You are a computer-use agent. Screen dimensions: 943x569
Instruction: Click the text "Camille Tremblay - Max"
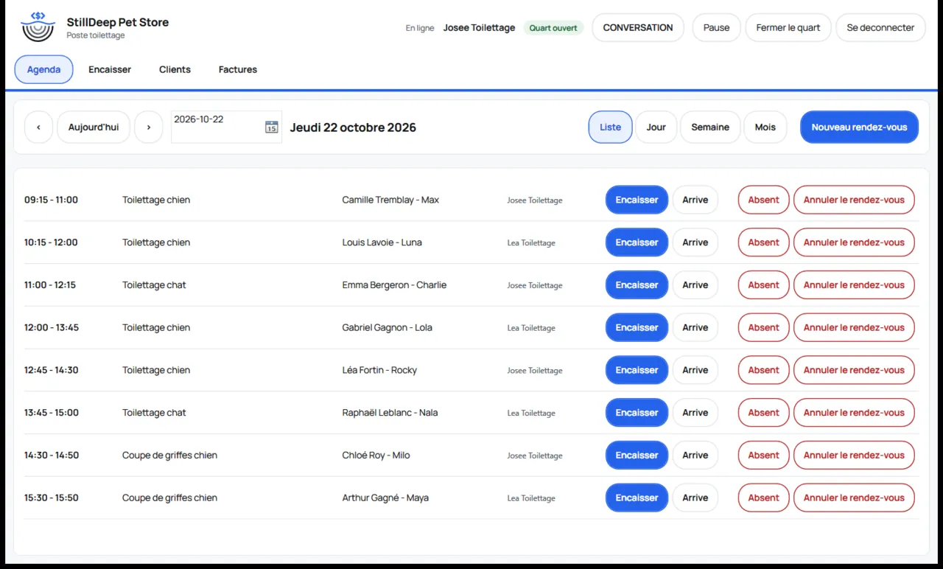[x=390, y=200]
